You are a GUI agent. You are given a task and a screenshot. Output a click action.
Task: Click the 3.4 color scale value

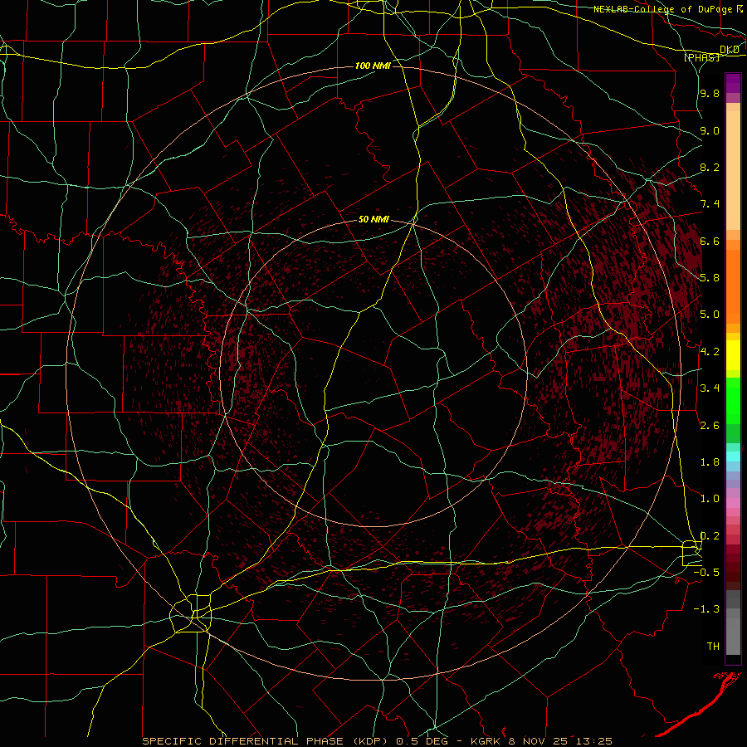[710, 388]
